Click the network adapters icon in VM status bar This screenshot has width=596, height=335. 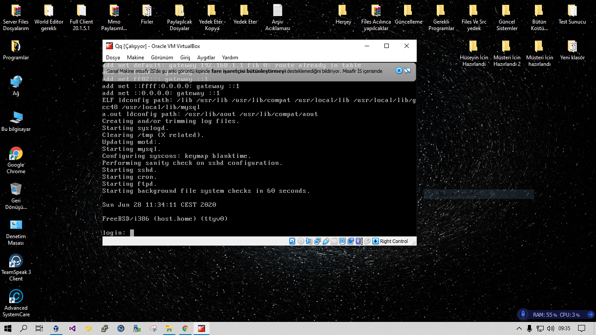point(317,241)
